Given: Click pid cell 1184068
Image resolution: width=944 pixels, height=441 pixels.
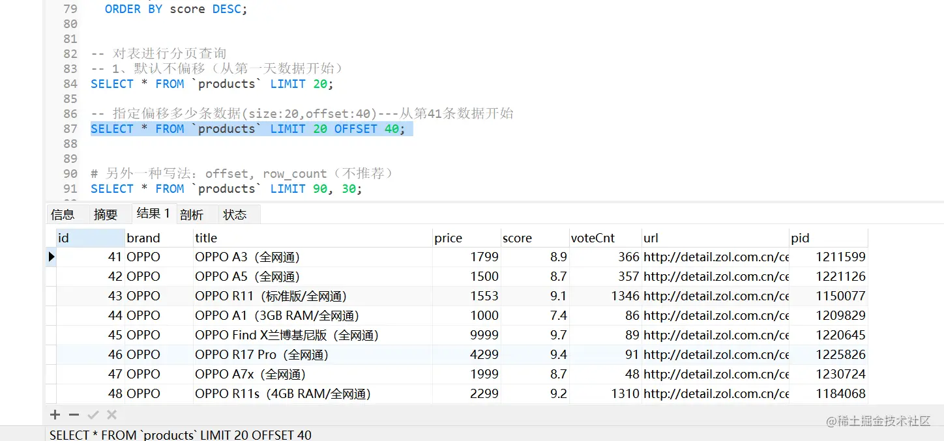Looking at the screenshot, I should click(x=829, y=393).
